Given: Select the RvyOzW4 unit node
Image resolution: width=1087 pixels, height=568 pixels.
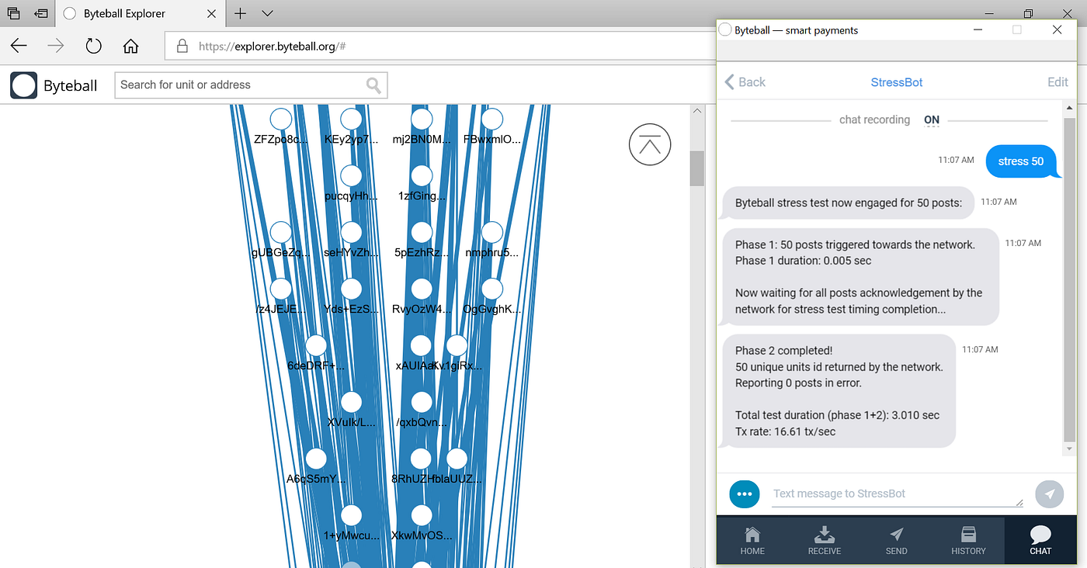Looking at the screenshot, I should [422, 289].
